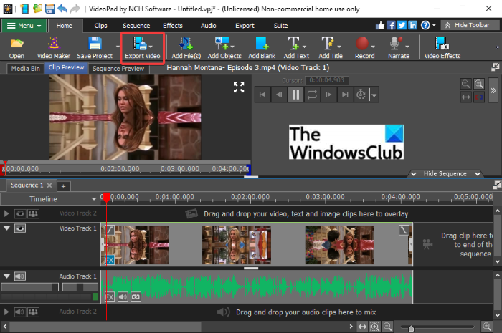The image size is (502, 333).
Task: Pause the clip preview playback
Action: pos(295,95)
